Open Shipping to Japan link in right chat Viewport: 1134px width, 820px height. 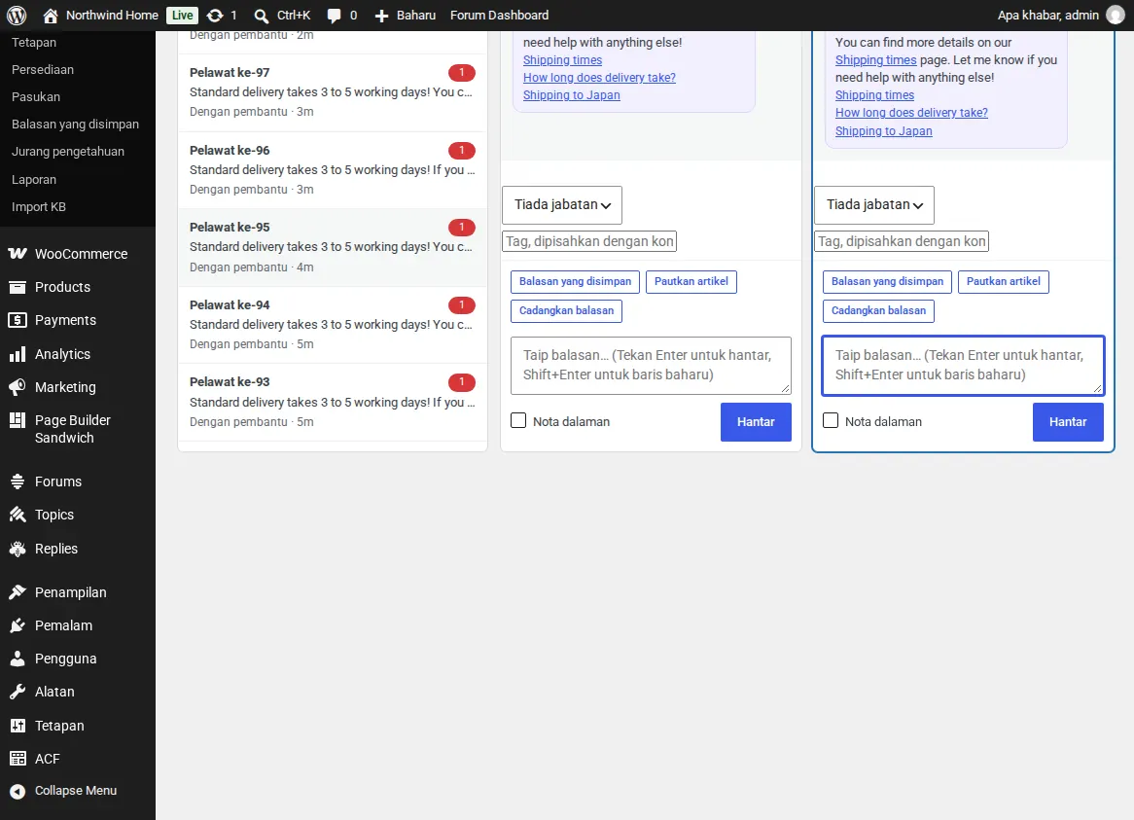coord(884,131)
